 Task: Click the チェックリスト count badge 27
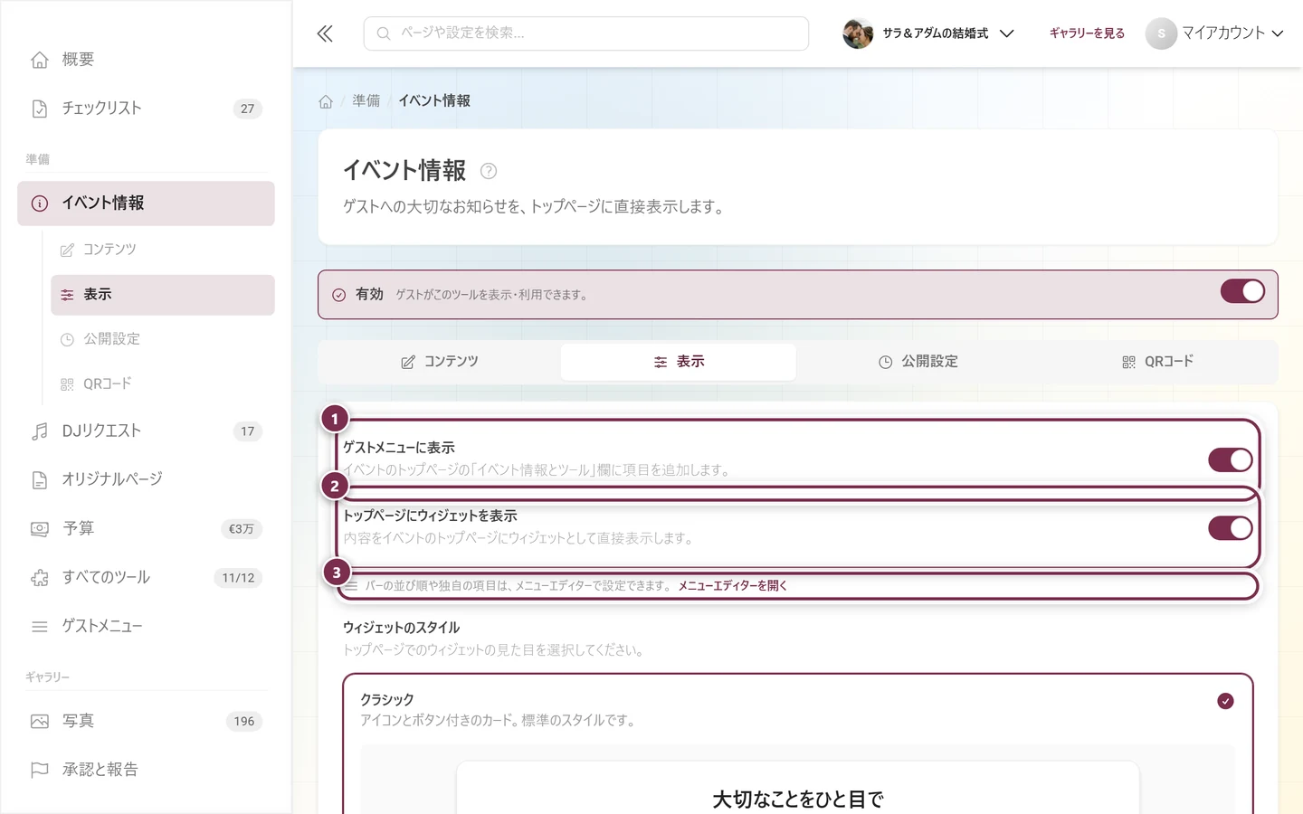pos(248,109)
